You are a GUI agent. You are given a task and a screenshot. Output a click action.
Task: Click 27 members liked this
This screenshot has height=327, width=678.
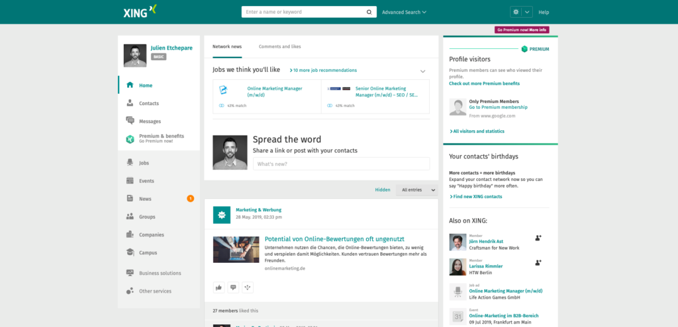(235, 310)
